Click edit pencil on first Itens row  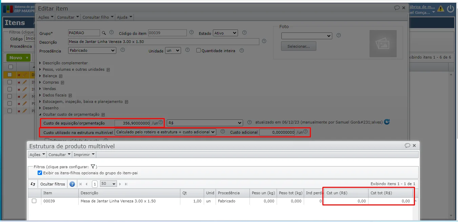[24, 75]
